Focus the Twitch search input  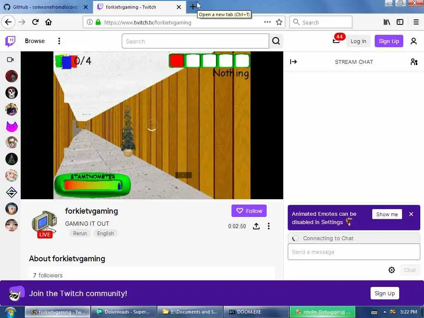(x=195, y=41)
